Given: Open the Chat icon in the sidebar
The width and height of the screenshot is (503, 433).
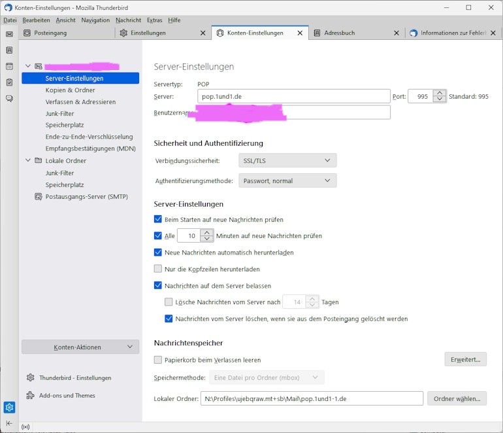Looking at the screenshot, I should point(9,98).
